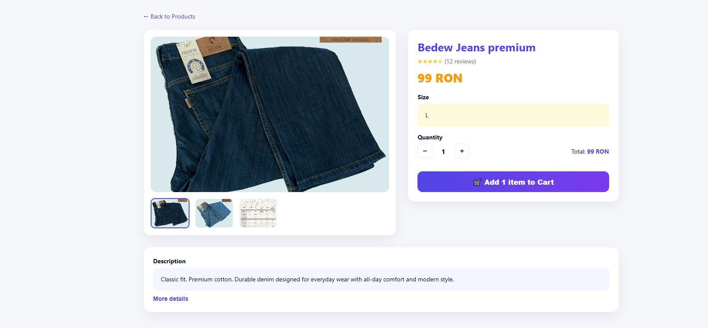Select the light blue jeans thumbnail

point(214,213)
